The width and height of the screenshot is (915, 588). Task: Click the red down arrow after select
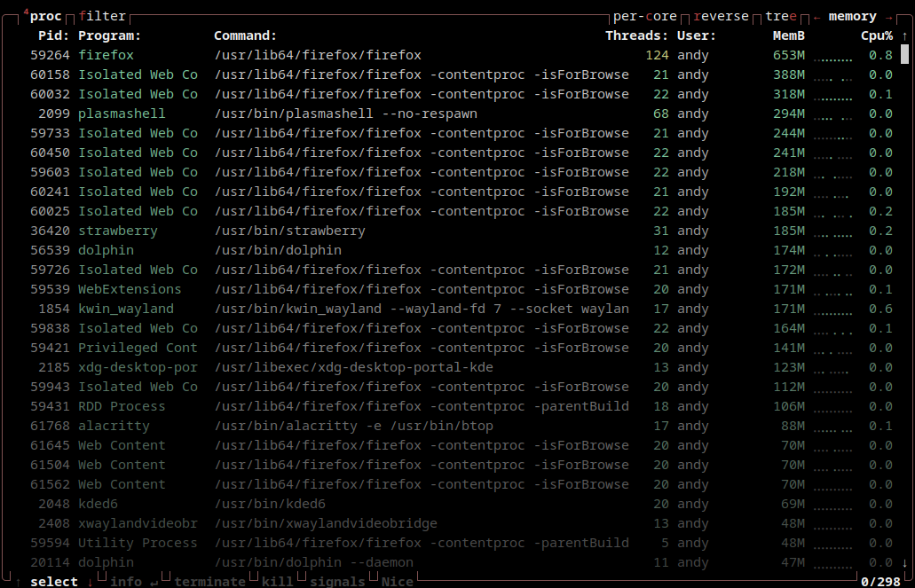tap(90, 582)
